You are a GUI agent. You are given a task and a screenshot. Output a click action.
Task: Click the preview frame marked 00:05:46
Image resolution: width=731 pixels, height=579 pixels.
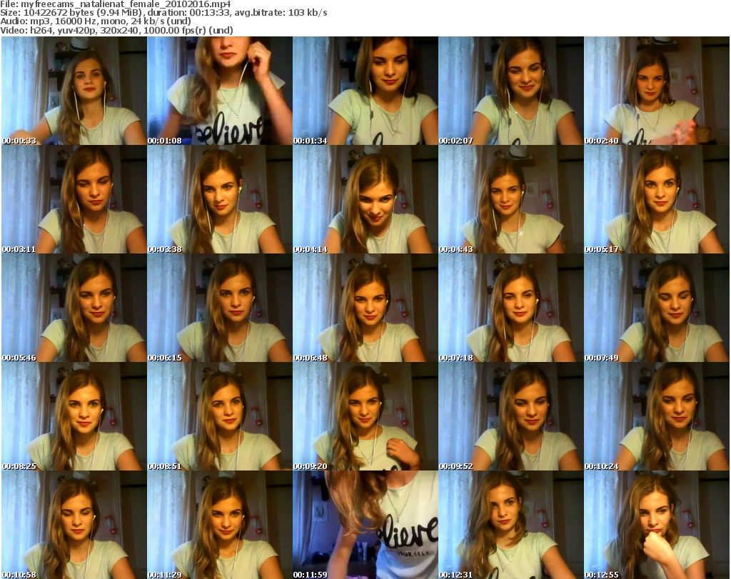coord(74,308)
